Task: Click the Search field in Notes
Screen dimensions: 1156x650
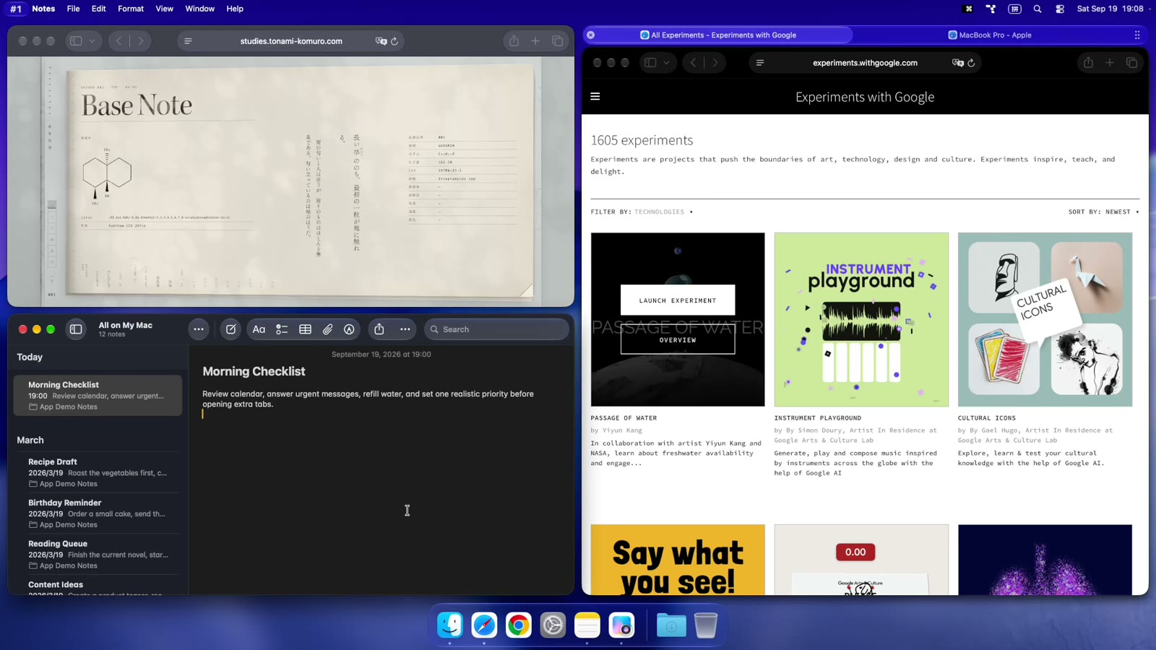Action: coord(496,329)
